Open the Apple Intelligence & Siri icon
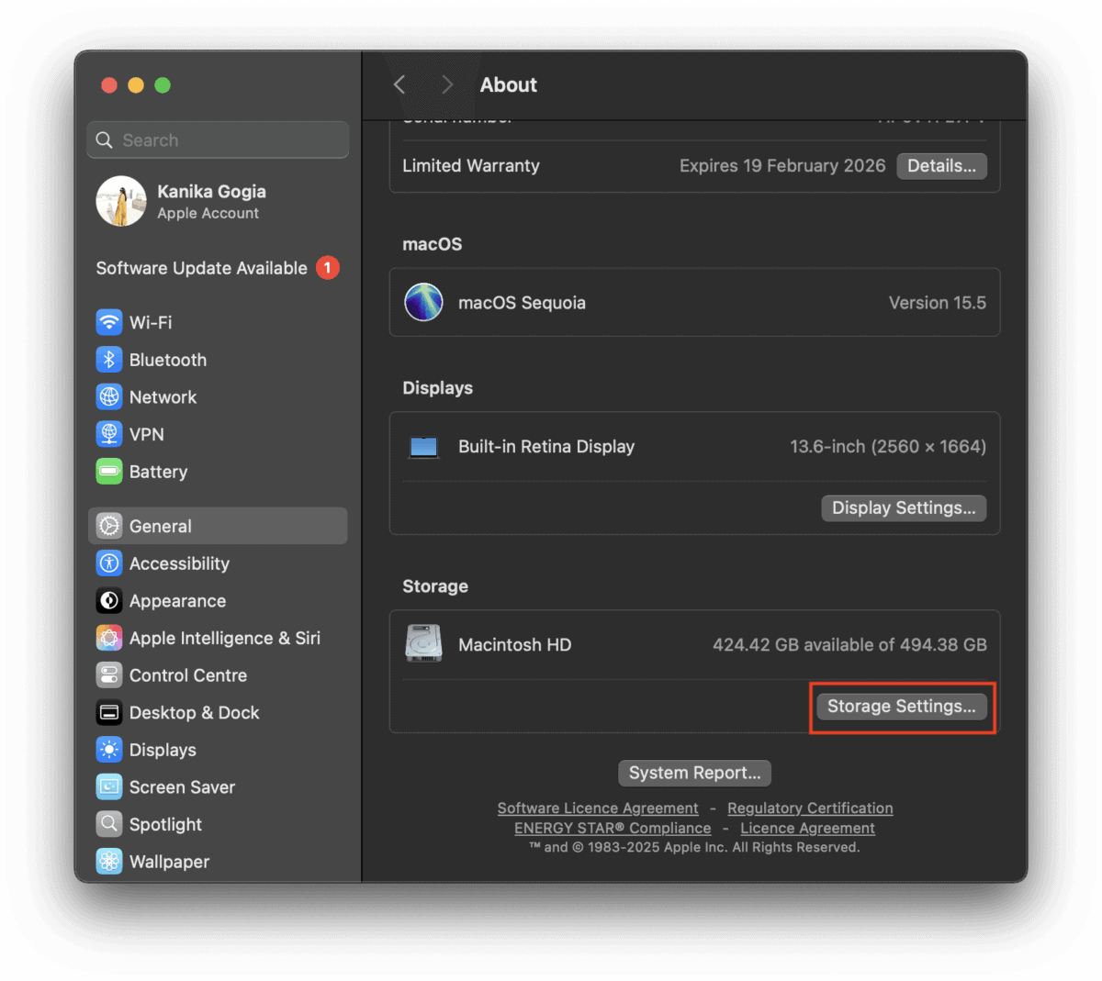The width and height of the screenshot is (1102, 981). pyautogui.click(x=109, y=638)
